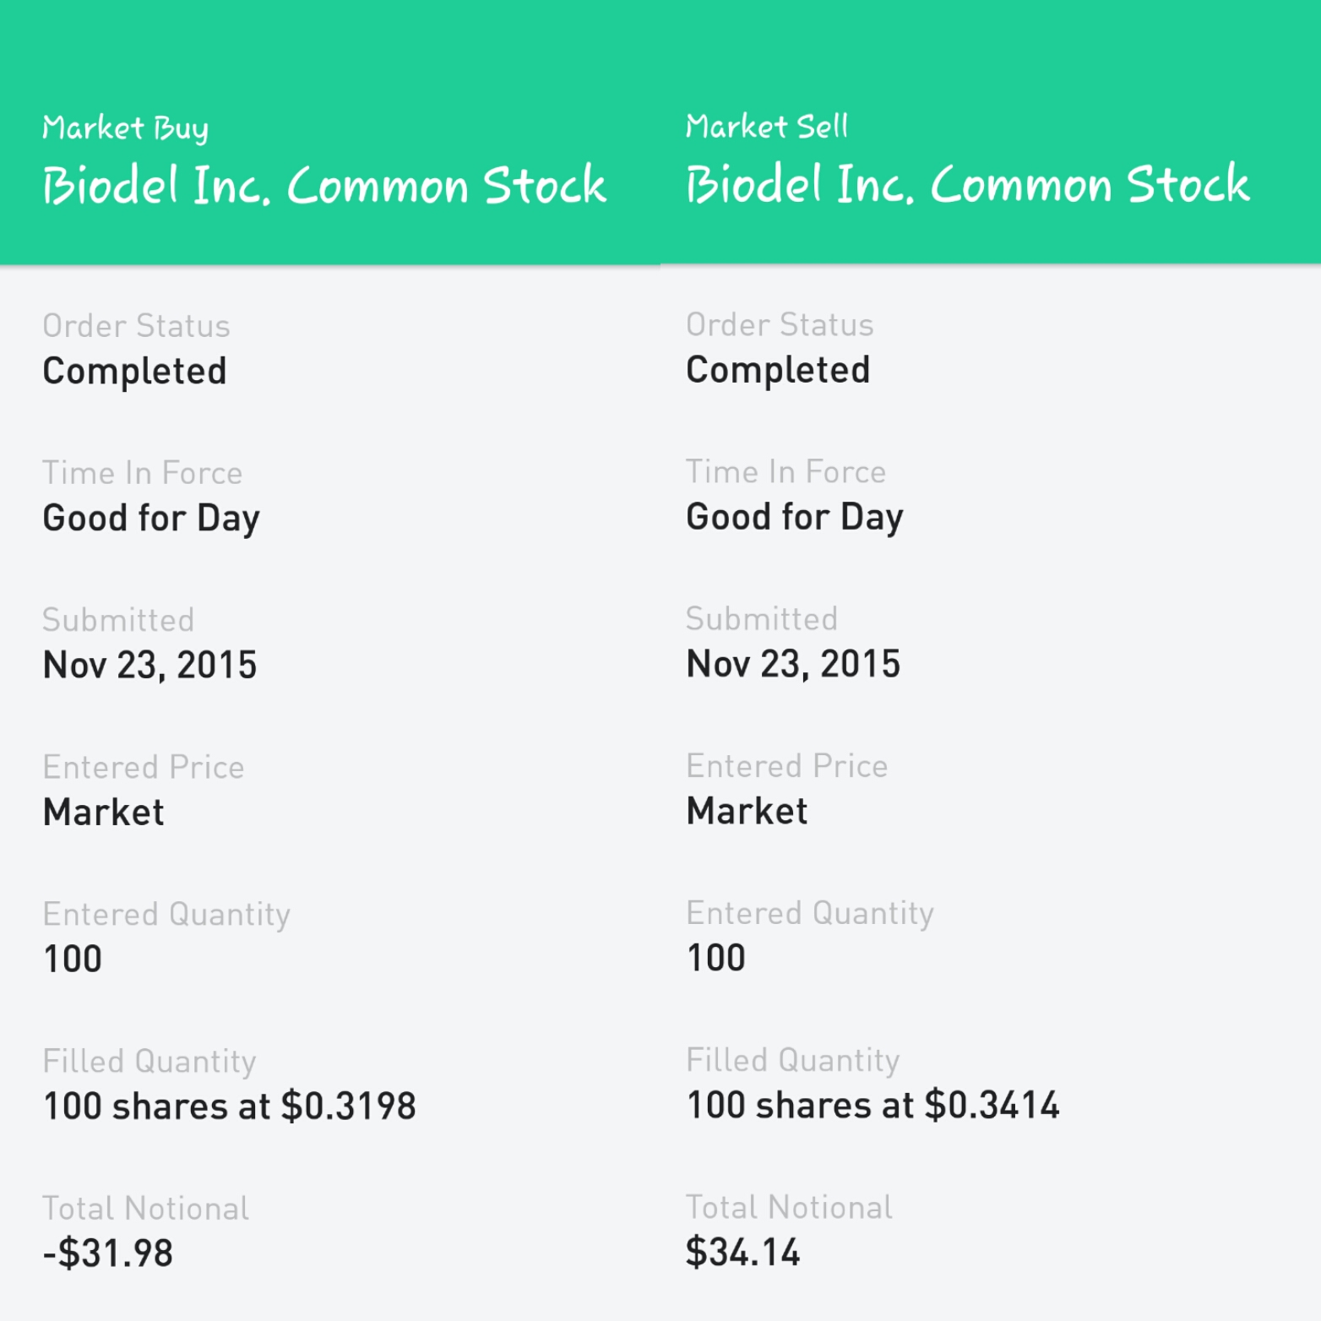Click Good for Day in the Buy order
Viewport: 1321px width, 1321px height.
point(151,518)
